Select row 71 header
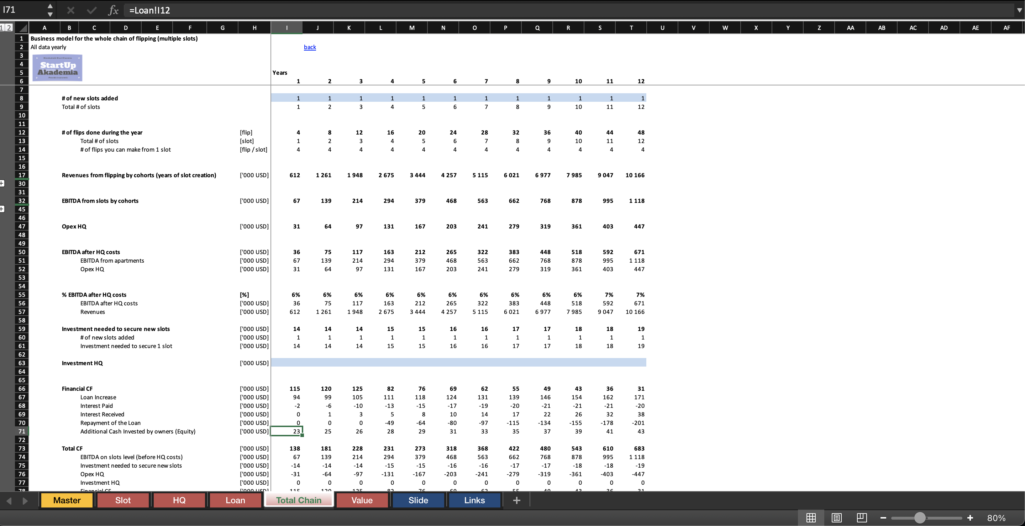Screen dimensions: 1025x526 pos(21,431)
